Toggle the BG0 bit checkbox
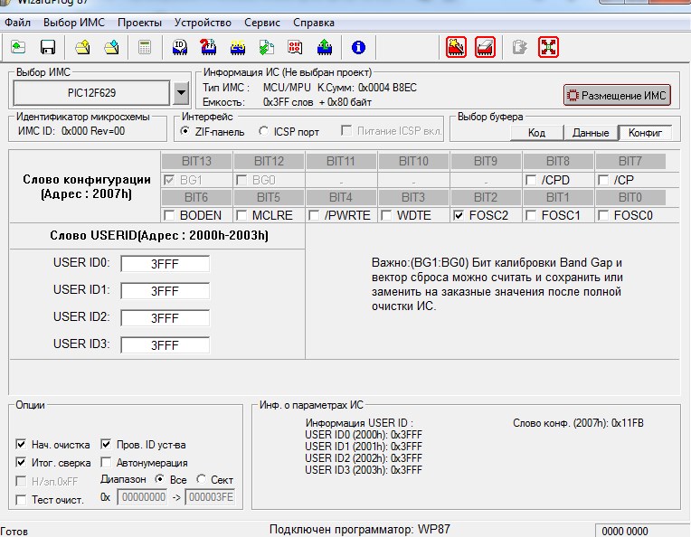This screenshot has height=537, width=691. (241, 180)
